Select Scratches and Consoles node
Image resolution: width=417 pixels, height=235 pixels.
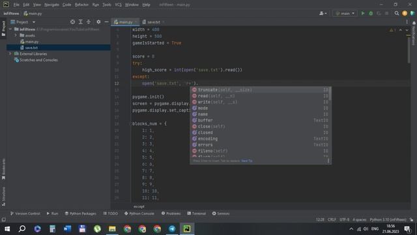[x=38, y=60]
